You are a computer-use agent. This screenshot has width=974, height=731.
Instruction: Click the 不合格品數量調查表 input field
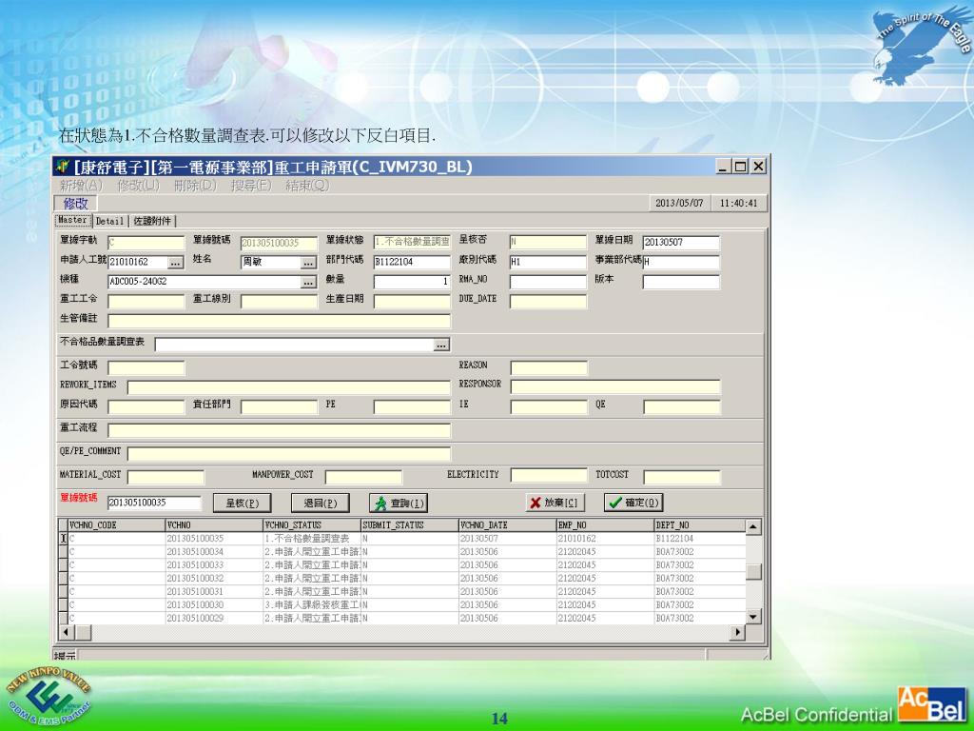294,345
